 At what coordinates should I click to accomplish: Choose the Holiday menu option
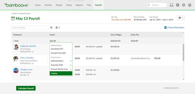click(61, 73)
